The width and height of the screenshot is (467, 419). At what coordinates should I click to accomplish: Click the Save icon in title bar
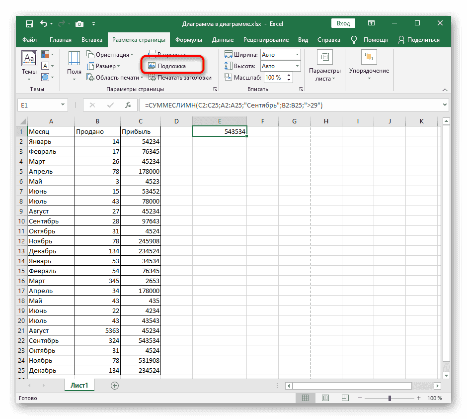[29, 23]
